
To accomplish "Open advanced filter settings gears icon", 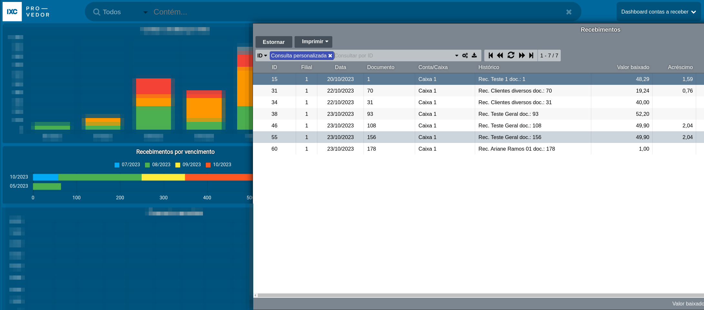I will 465,55.
